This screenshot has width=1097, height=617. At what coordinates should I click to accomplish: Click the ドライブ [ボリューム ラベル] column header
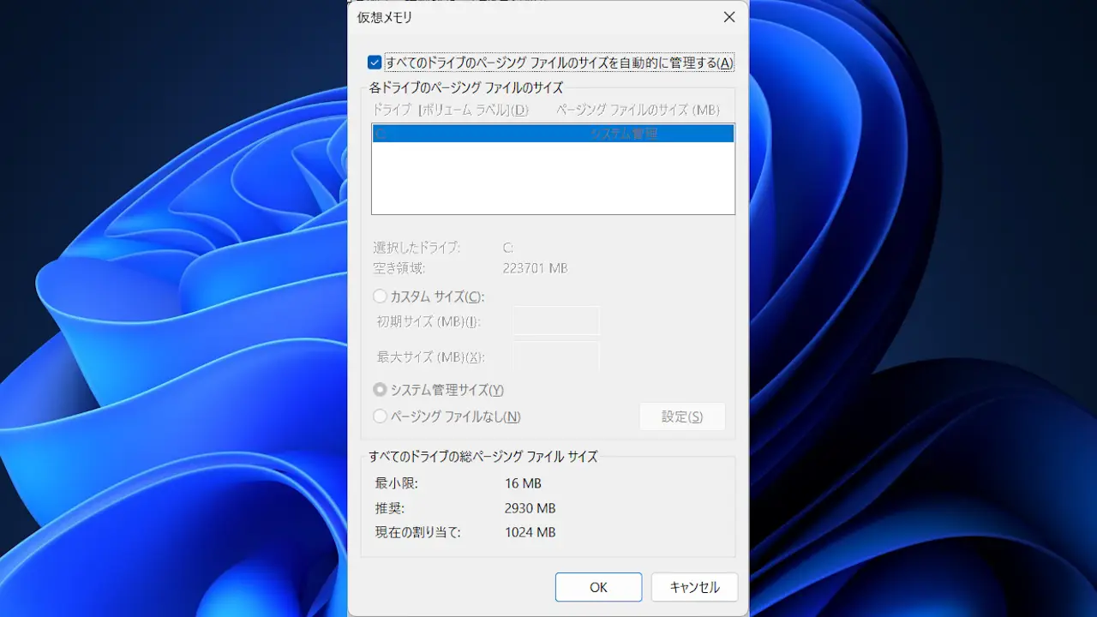tap(451, 110)
